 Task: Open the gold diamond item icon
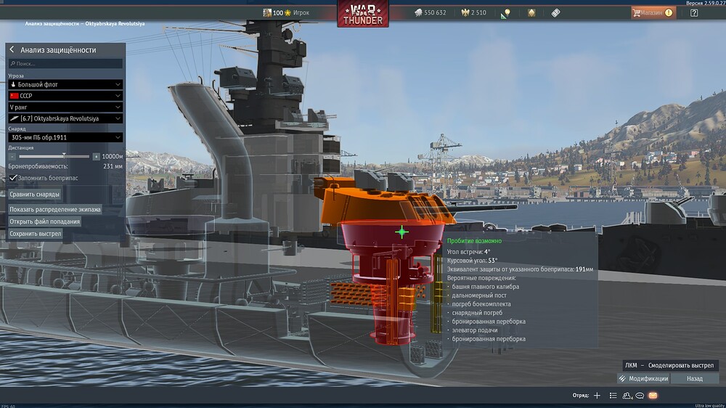531,13
